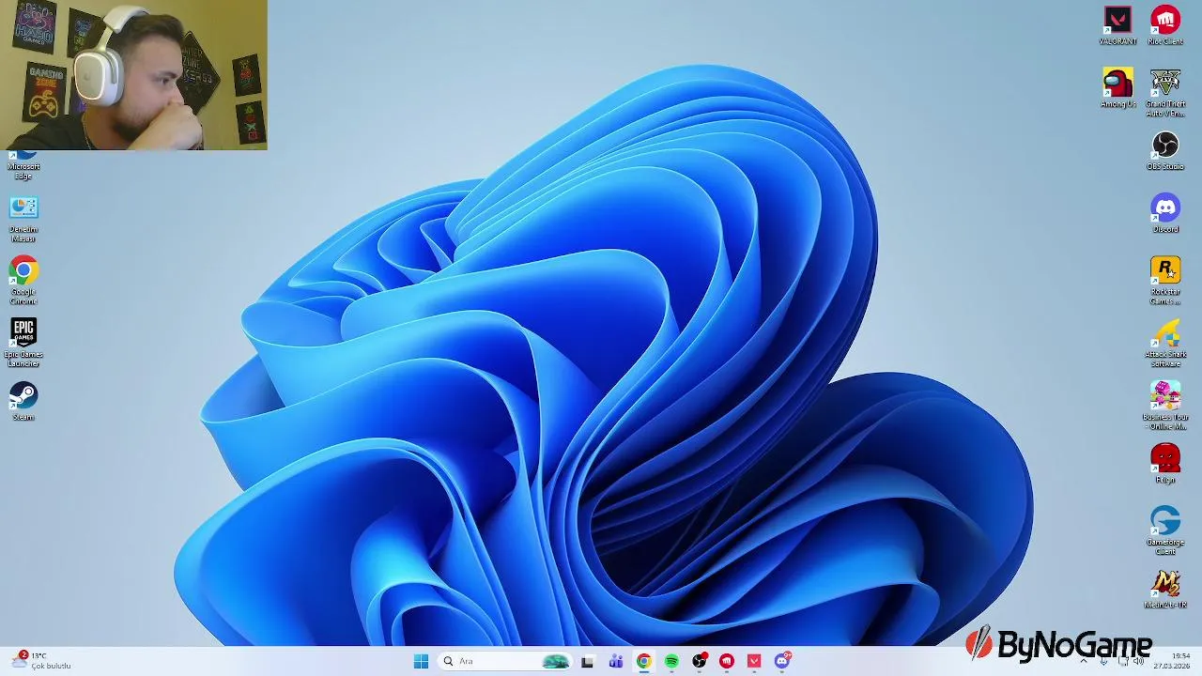Screen dimensions: 1202x676
Task: Open Task View from the taskbar
Action: pos(587,661)
